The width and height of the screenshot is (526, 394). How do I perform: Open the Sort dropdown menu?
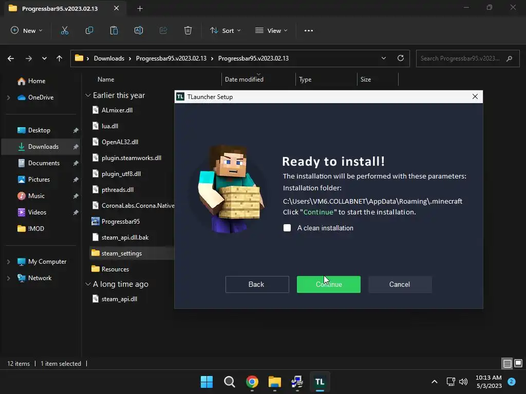click(226, 30)
